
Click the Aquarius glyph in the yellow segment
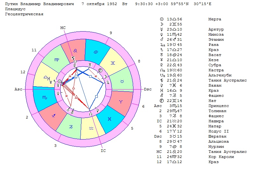[x=91, y=128]
